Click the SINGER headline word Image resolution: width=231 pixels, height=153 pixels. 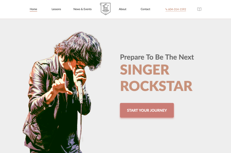click(x=144, y=70)
